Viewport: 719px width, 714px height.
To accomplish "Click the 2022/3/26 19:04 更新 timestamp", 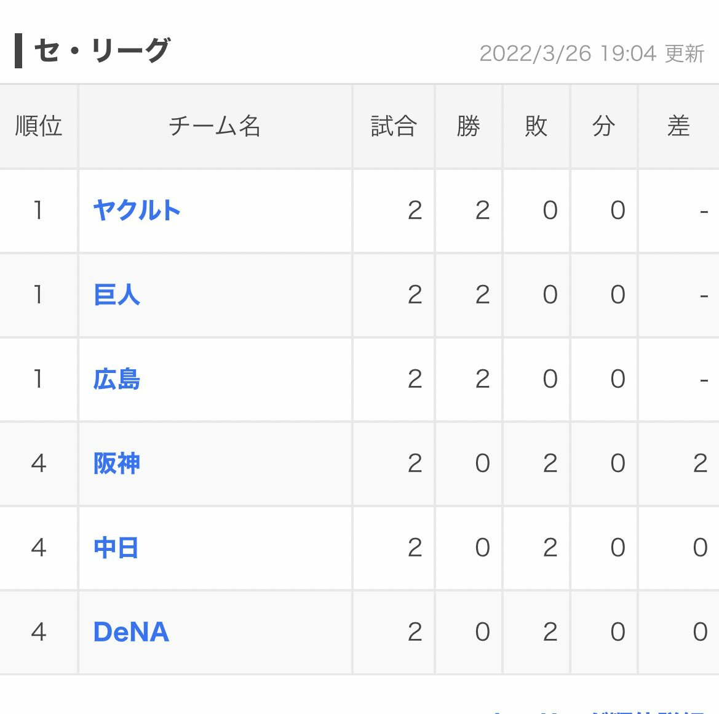I will coord(592,54).
